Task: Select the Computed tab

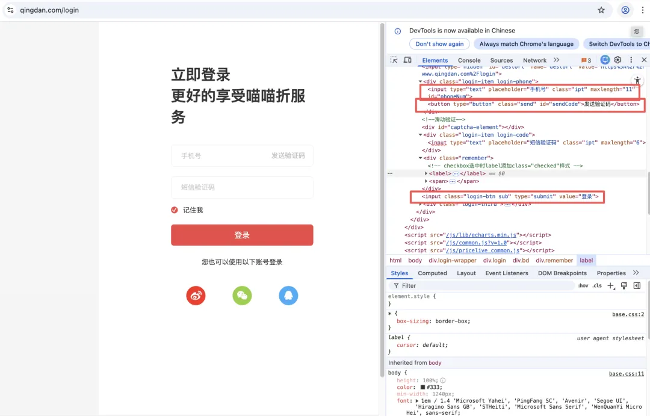Action: click(x=432, y=273)
